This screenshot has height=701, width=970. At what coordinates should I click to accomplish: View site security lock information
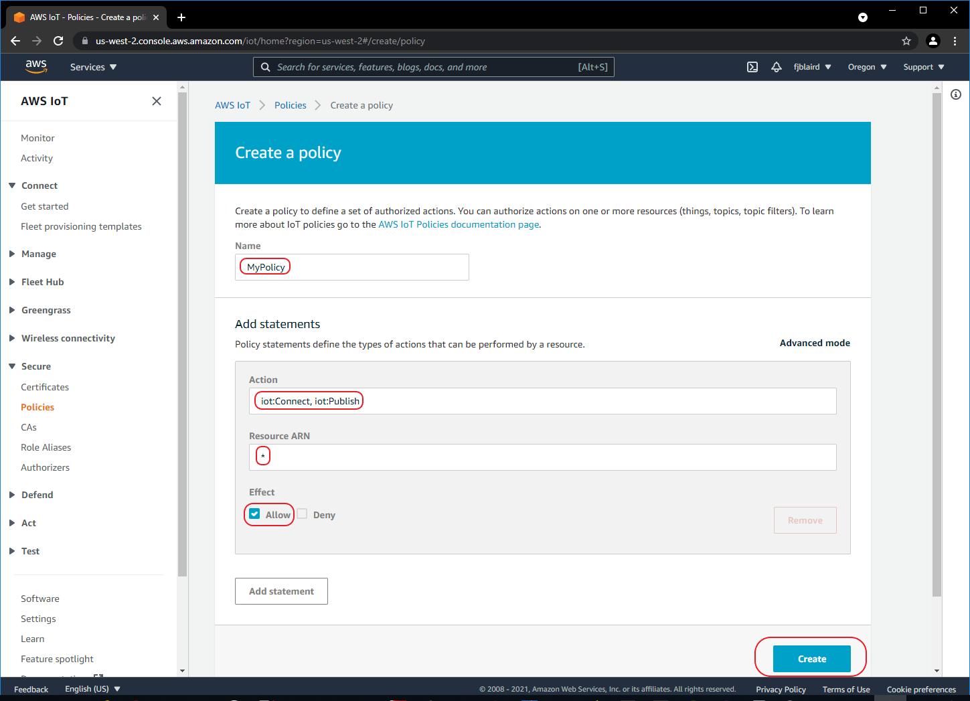point(84,41)
